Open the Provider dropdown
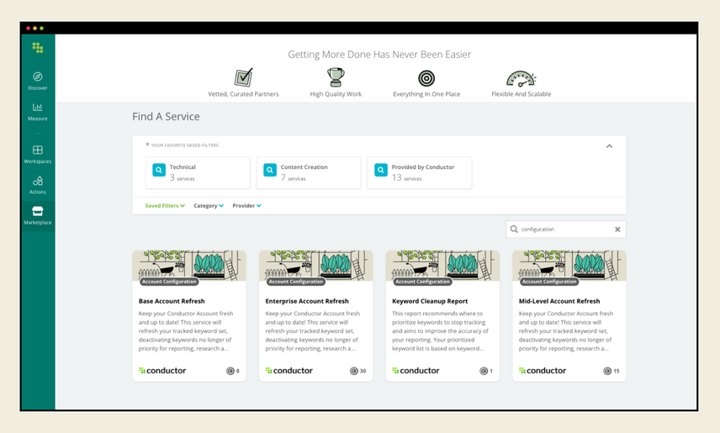The width and height of the screenshot is (720, 433). click(246, 206)
